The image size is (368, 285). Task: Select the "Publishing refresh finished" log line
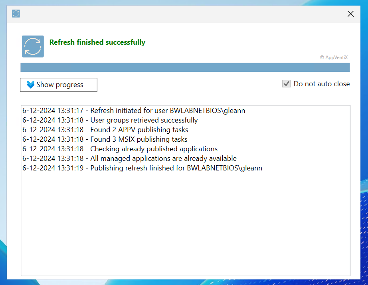pyautogui.click(x=142, y=168)
